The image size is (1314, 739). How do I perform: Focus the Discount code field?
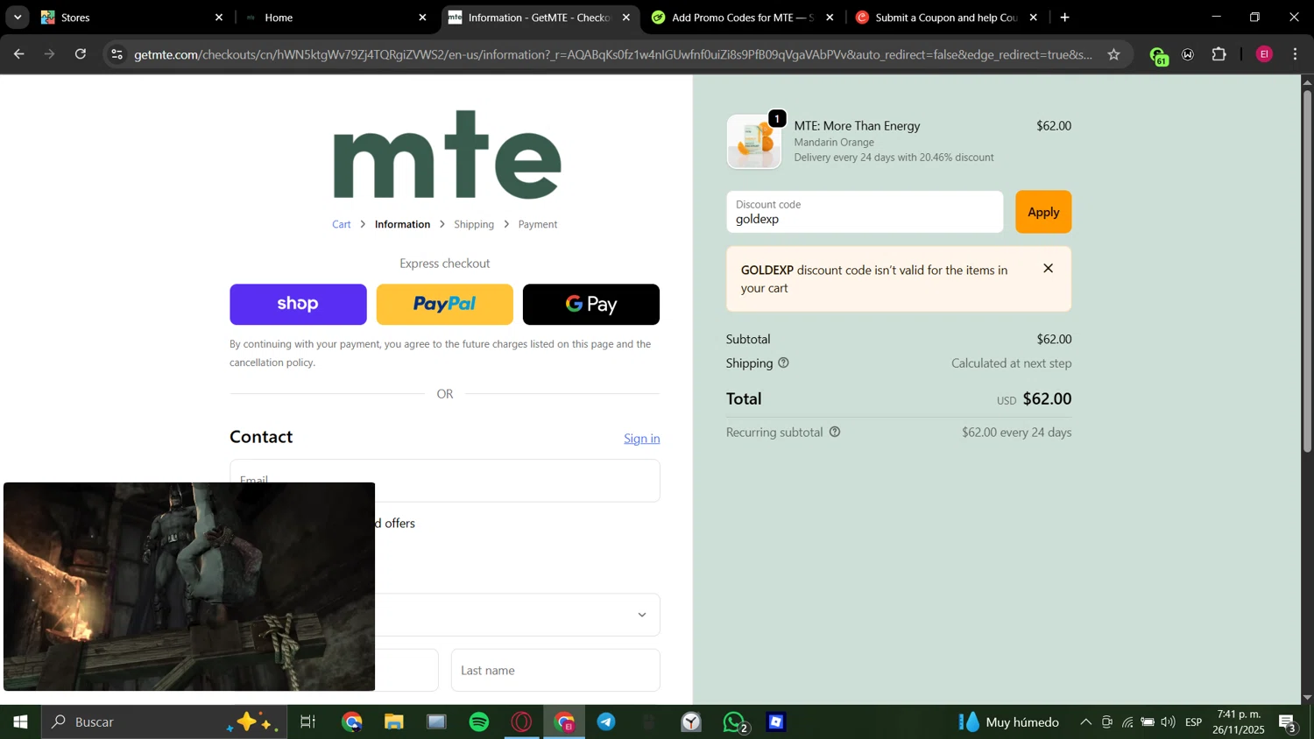tap(865, 212)
